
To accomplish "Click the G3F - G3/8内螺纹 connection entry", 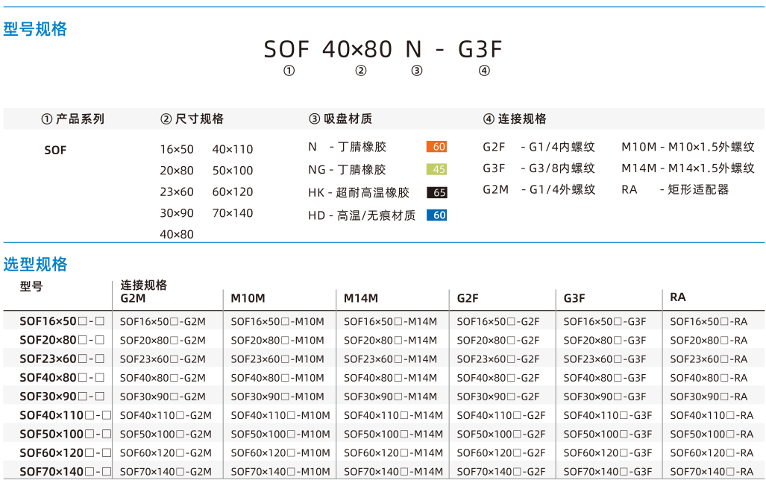I will pyautogui.click(x=539, y=168).
